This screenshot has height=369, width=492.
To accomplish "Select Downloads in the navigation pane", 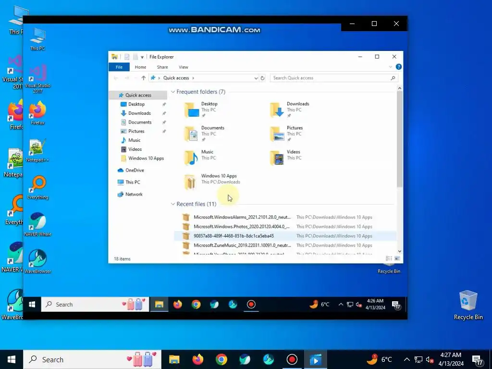I will pyautogui.click(x=139, y=113).
